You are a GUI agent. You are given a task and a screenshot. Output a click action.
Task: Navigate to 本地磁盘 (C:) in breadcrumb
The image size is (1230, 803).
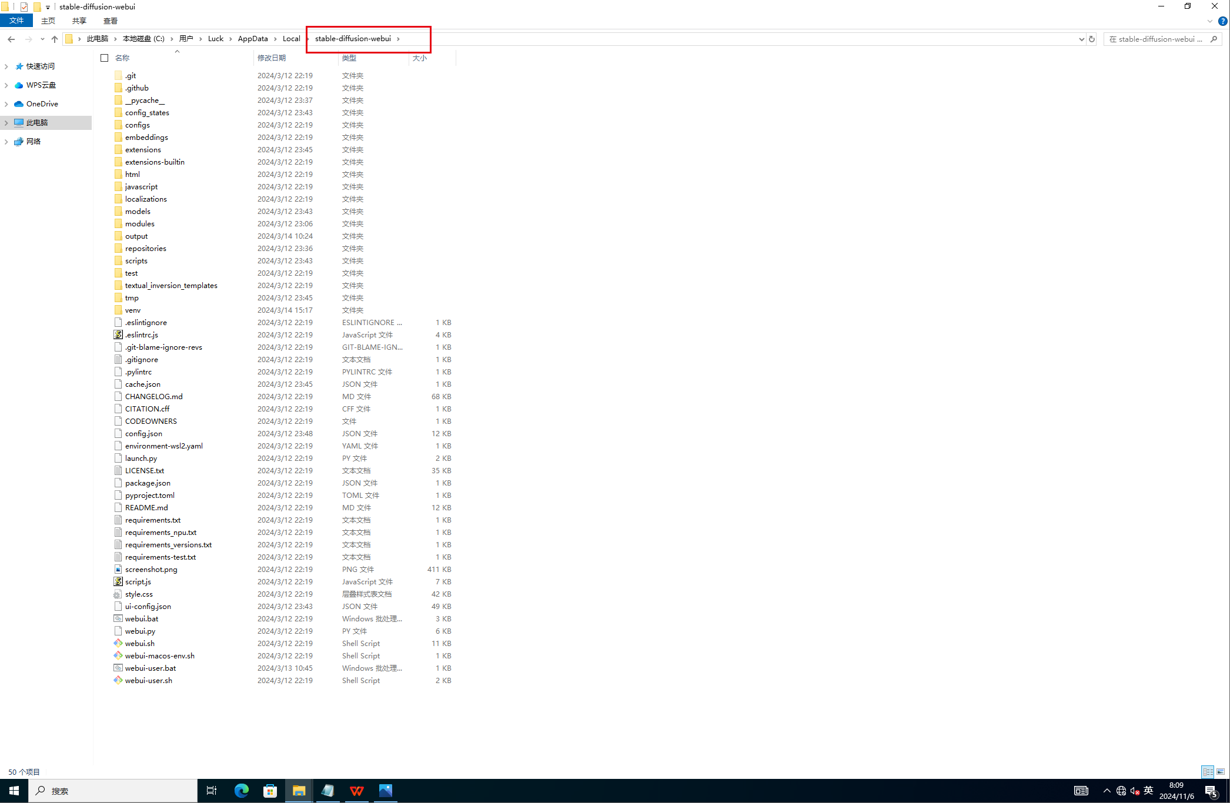143,39
